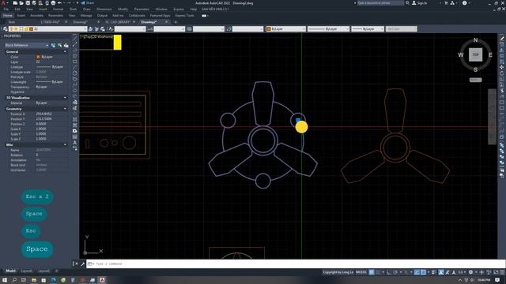Click the blue grip on the selected block
This screenshot has height=284, width=506.
[298, 120]
